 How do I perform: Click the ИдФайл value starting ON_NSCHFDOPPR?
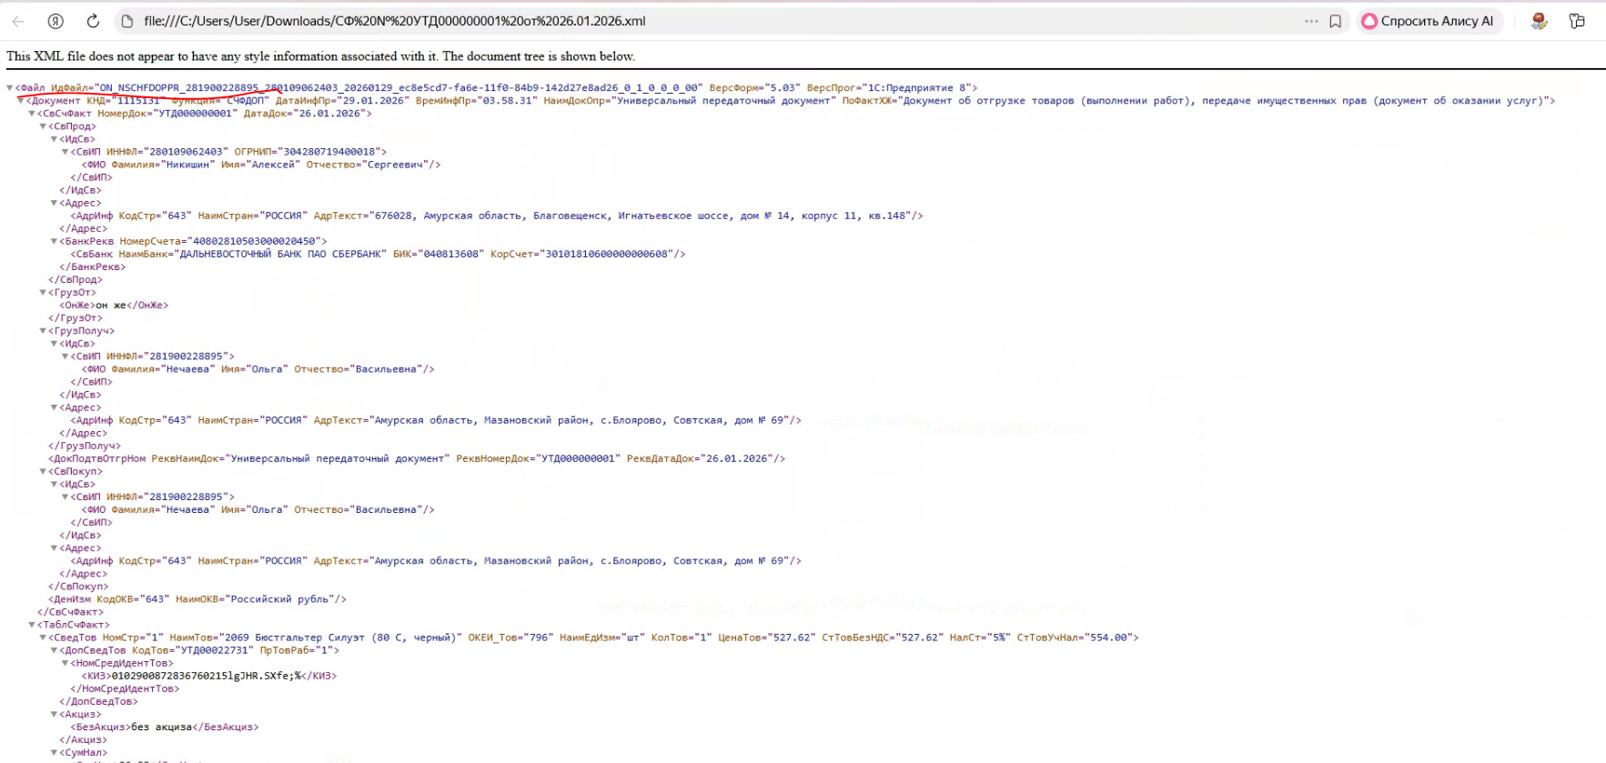[399, 88]
